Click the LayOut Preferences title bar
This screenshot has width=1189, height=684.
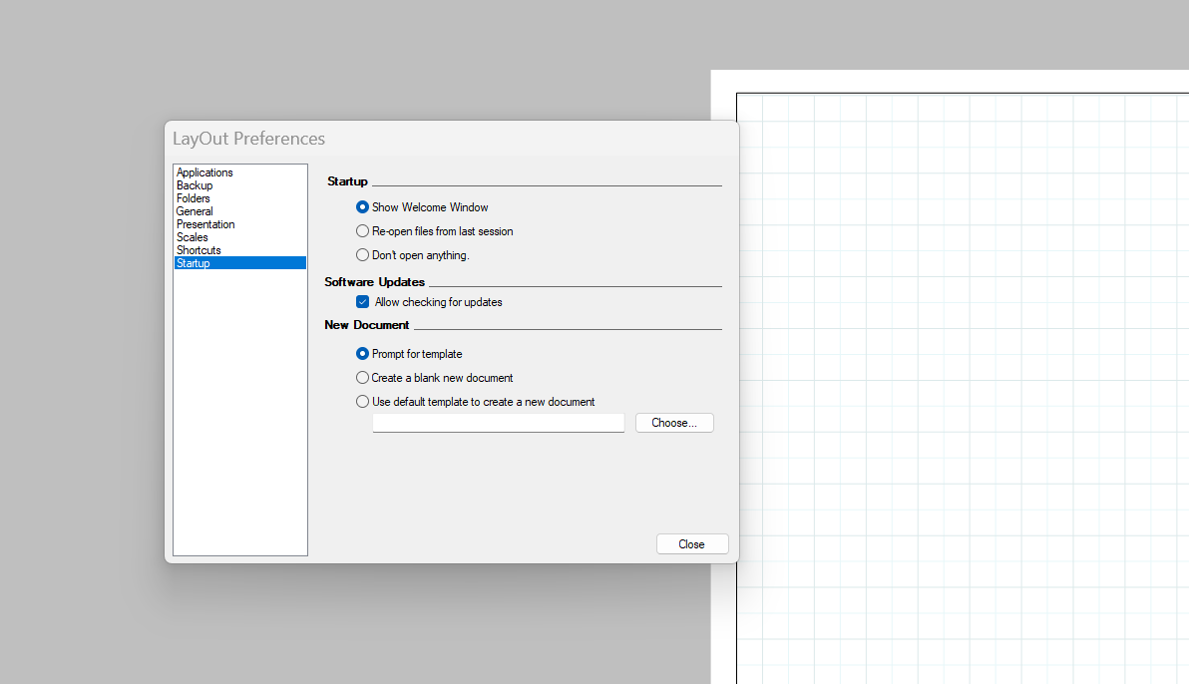coord(451,139)
